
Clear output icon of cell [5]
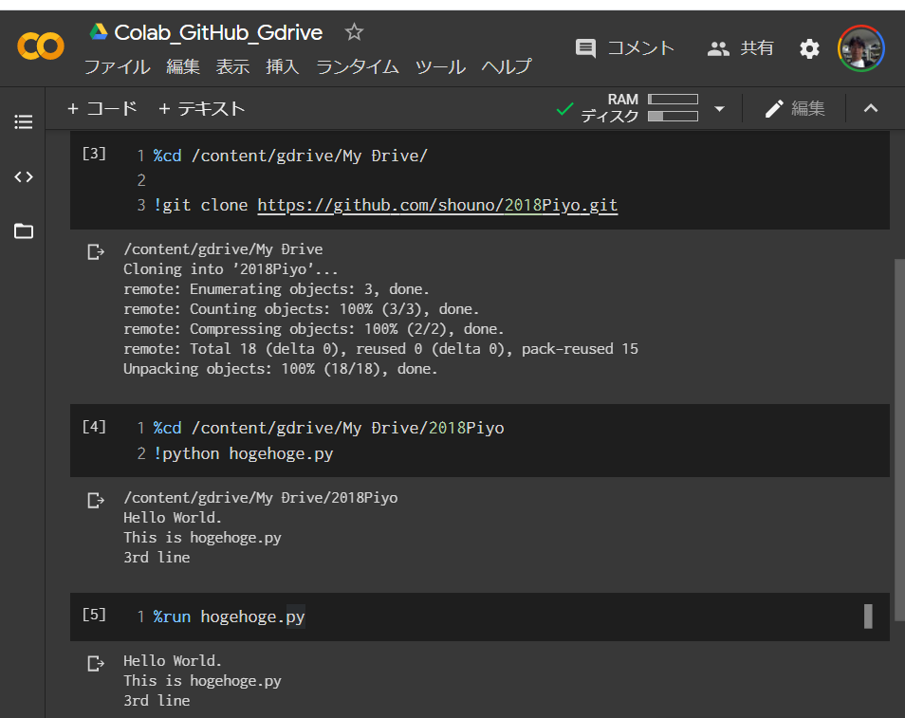(96, 663)
